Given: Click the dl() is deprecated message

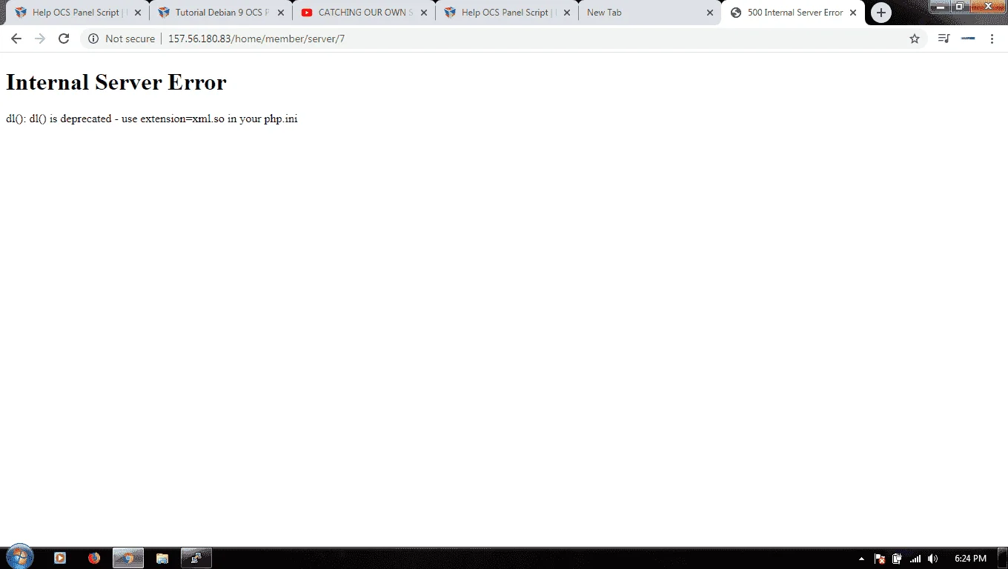Looking at the screenshot, I should pos(152,119).
